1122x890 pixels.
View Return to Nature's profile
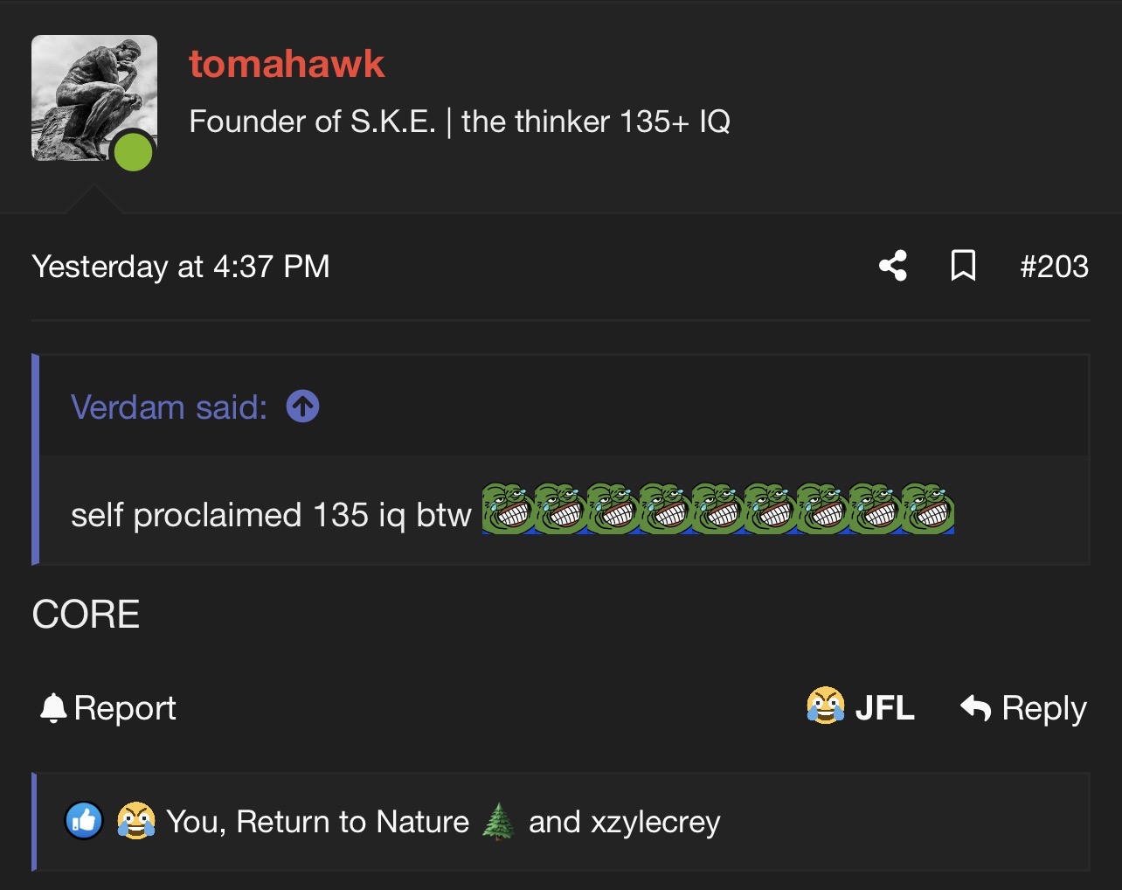[x=352, y=822]
